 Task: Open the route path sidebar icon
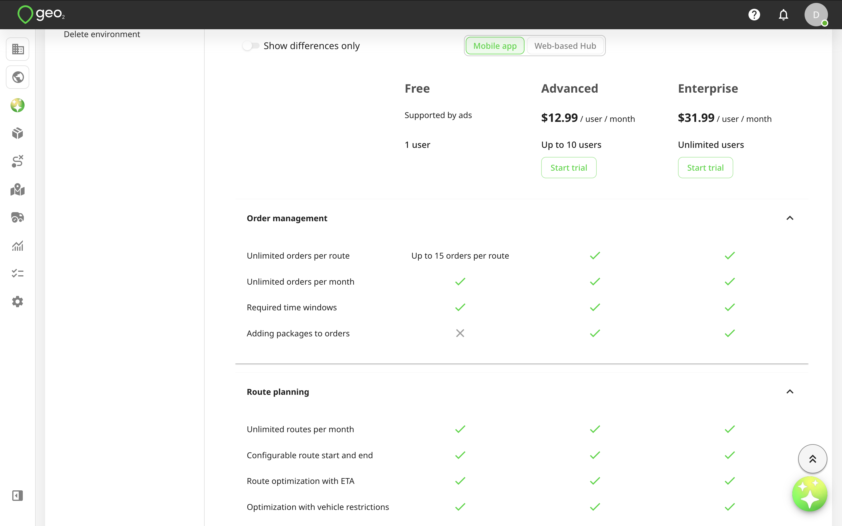18,161
